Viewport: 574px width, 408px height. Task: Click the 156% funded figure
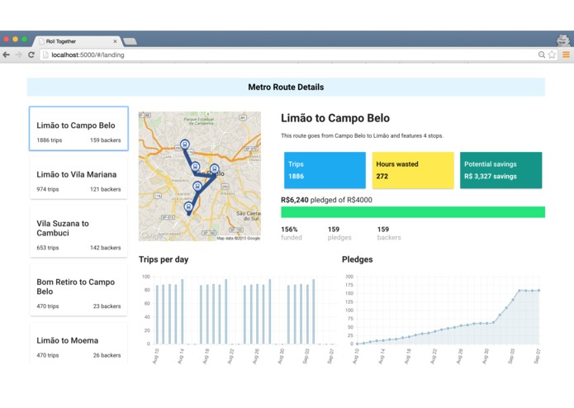tap(292, 233)
